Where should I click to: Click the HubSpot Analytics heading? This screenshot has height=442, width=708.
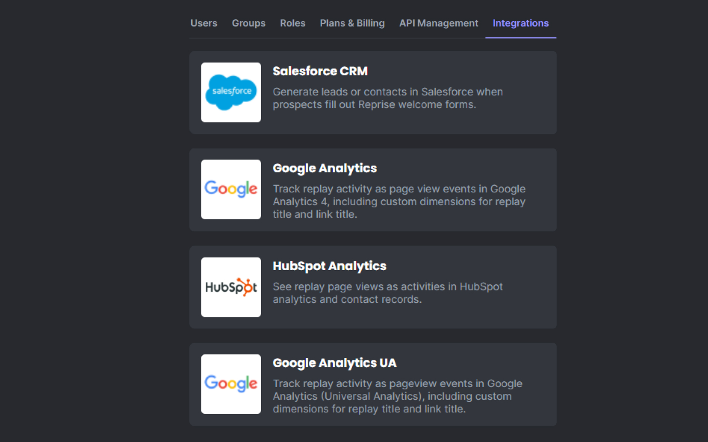coord(329,266)
